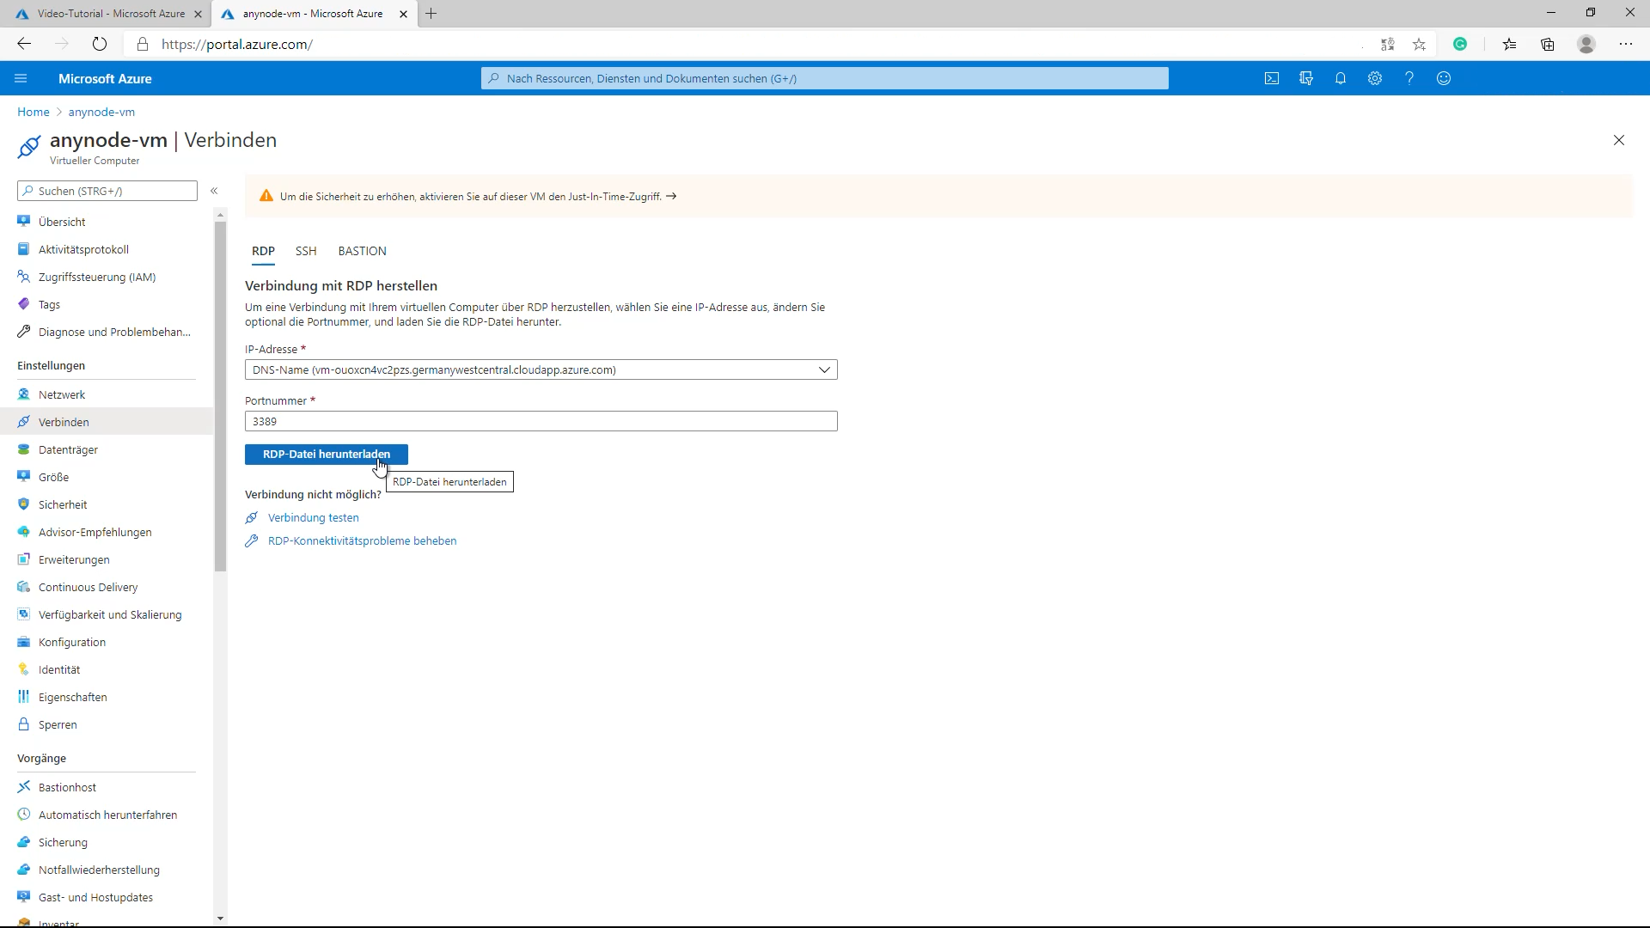Image resolution: width=1650 pixels, height=928 pixels.
Task: Click browser refresh button
Action: (x=100, y=44)
